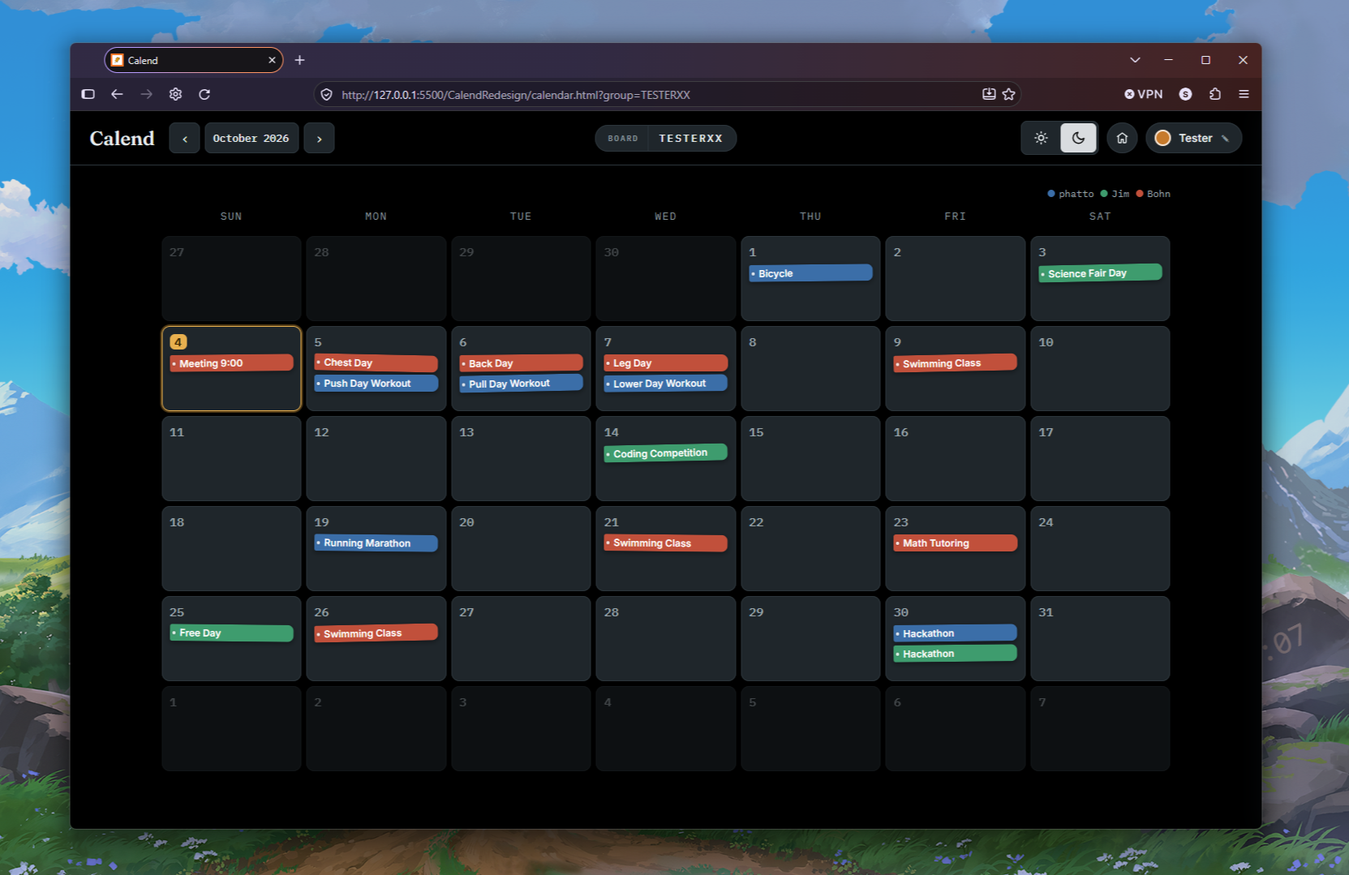This screenshot has height=875, width=1349.
Task: Switch to dark theme moon icon
Action: tap(1078, 138)
